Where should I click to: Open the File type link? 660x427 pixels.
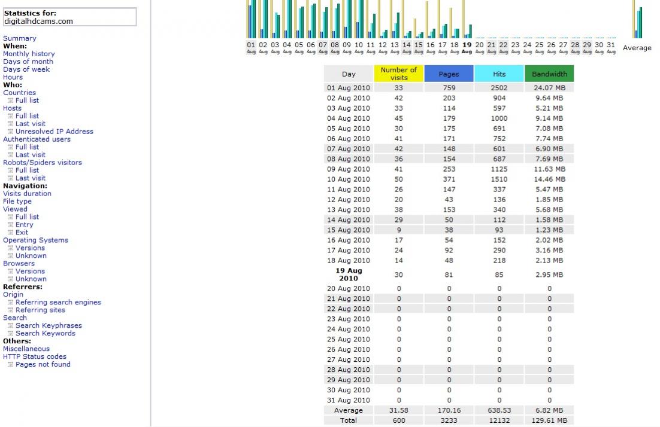[x=17, y=202]
